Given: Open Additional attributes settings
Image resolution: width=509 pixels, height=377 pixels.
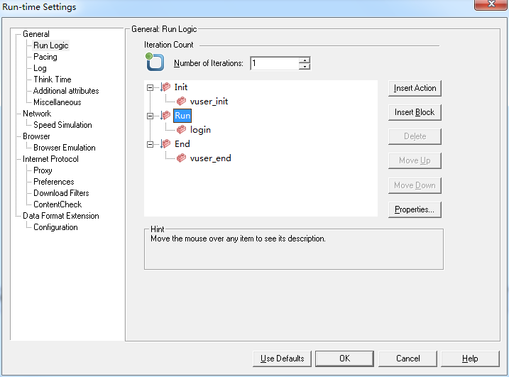Looking at the screenshot, I should tap(66, 91).
